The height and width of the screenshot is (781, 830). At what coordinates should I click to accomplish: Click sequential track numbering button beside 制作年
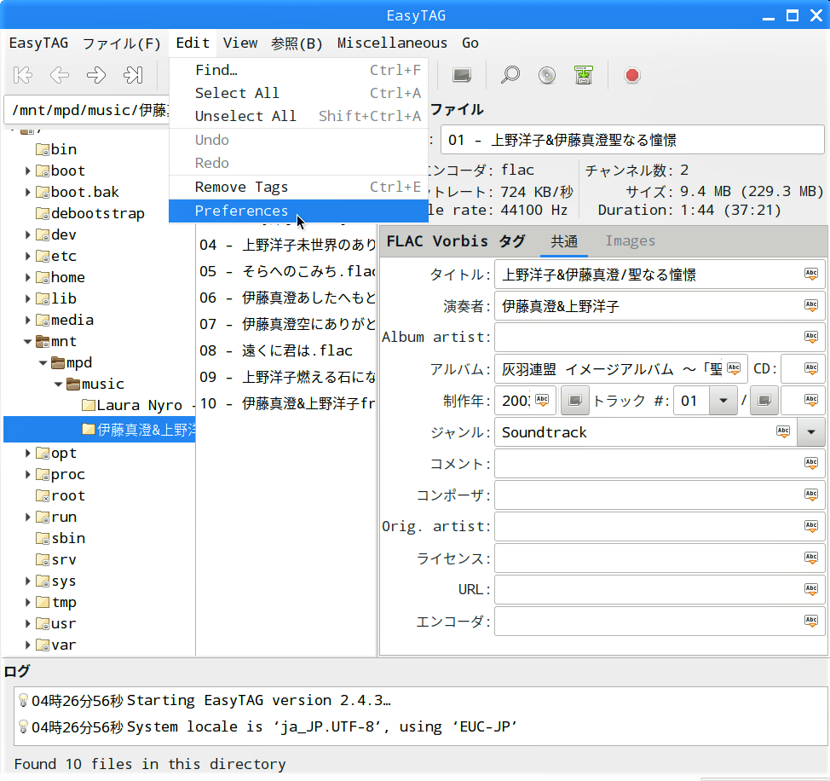point(575,400)
